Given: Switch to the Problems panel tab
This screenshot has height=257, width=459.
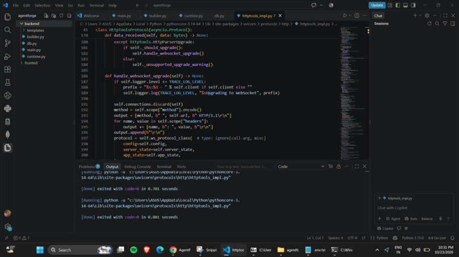Looking at the screenshot, I should pyautogui.click(x=89, y=167).
